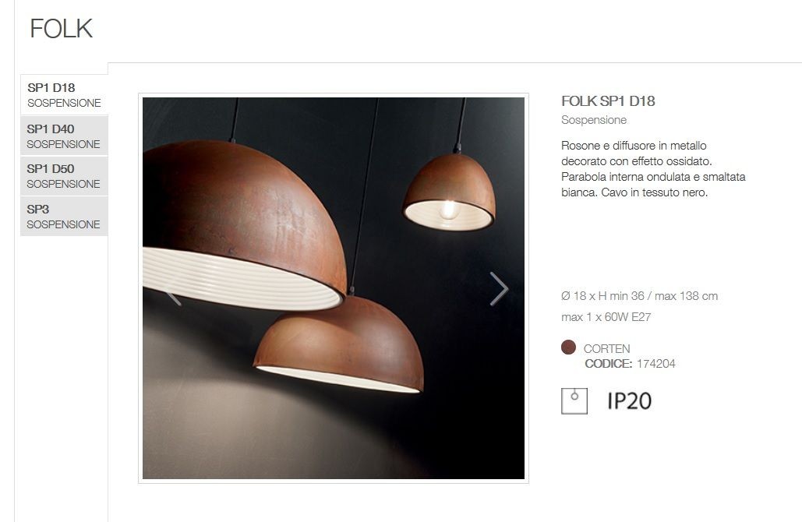Click the FOLK page heading

pos(62,29)
